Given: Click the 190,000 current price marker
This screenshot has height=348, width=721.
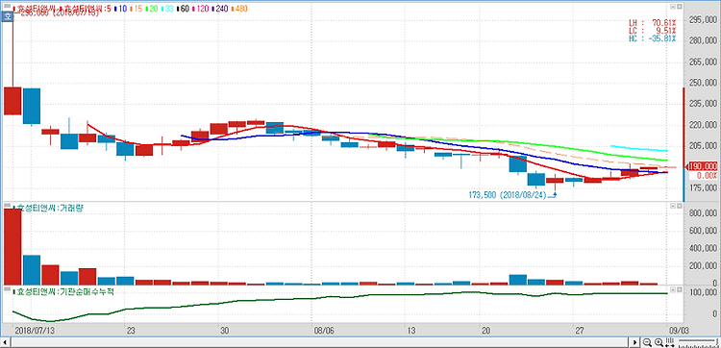Looking at the screenshot, I should click(701, 166).
